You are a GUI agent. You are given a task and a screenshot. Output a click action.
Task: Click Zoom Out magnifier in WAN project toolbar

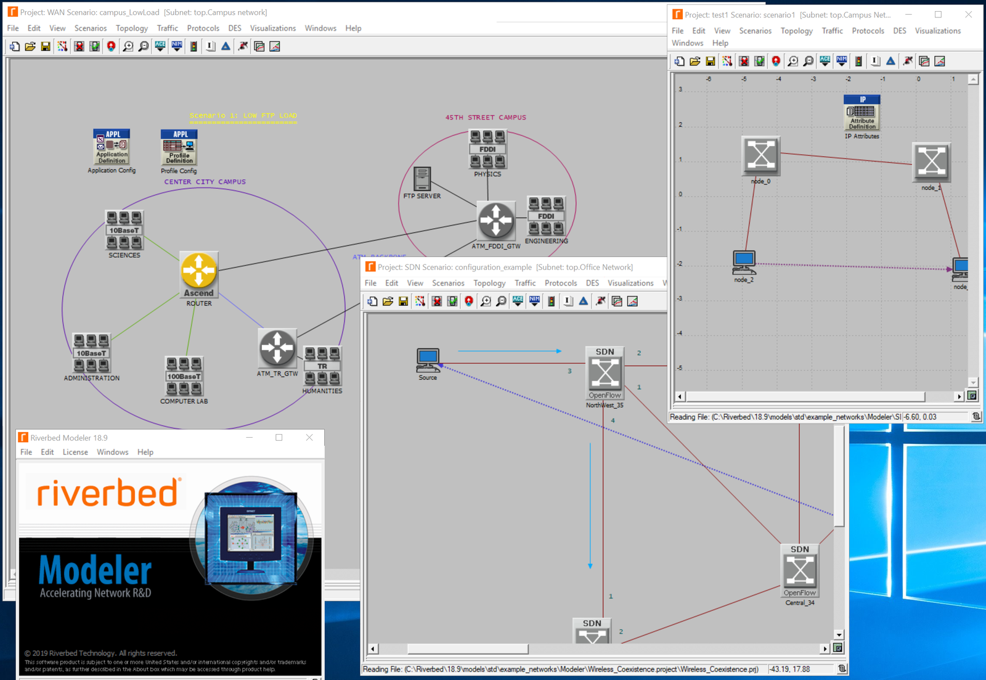[144, 46]
